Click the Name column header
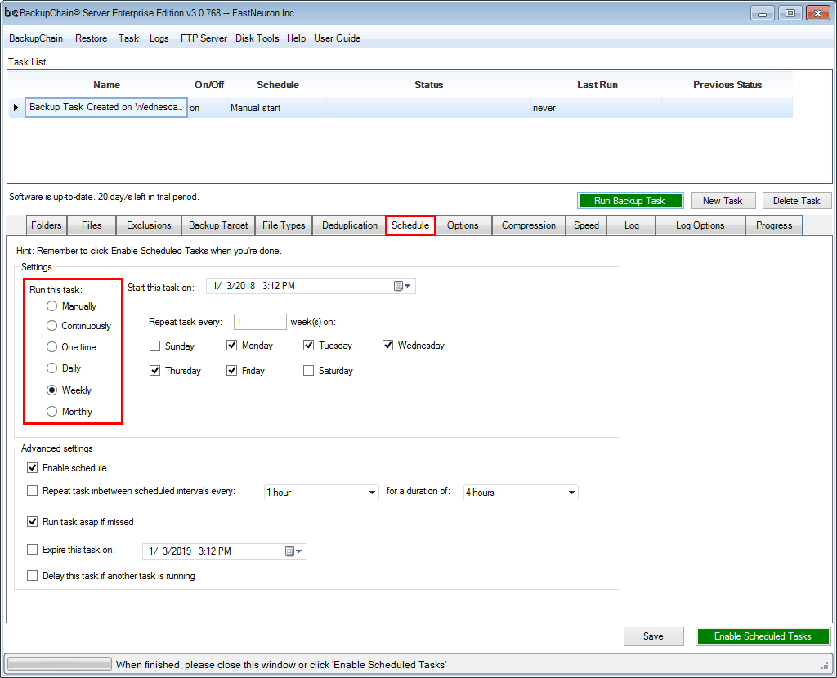 tap(106, 85)
